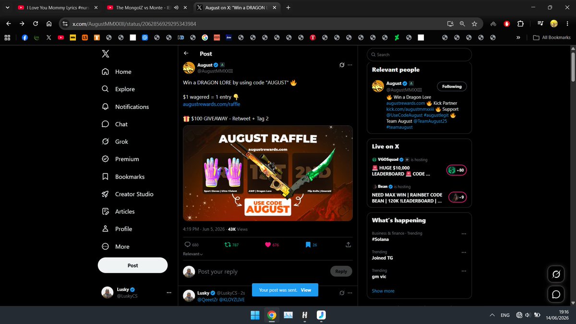576x324 pixels.
Task: Click the Articles sidebar icon
Action: pos(106,211)
